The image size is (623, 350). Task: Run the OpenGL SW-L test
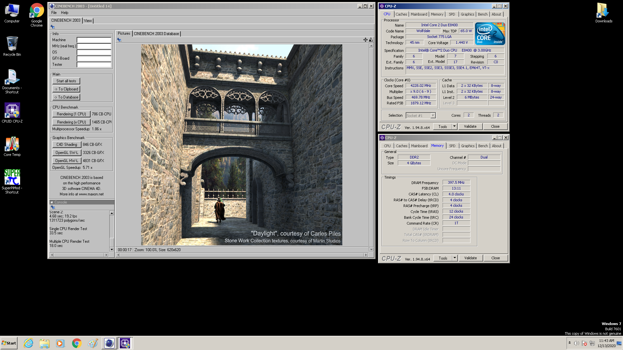point(67,153)
